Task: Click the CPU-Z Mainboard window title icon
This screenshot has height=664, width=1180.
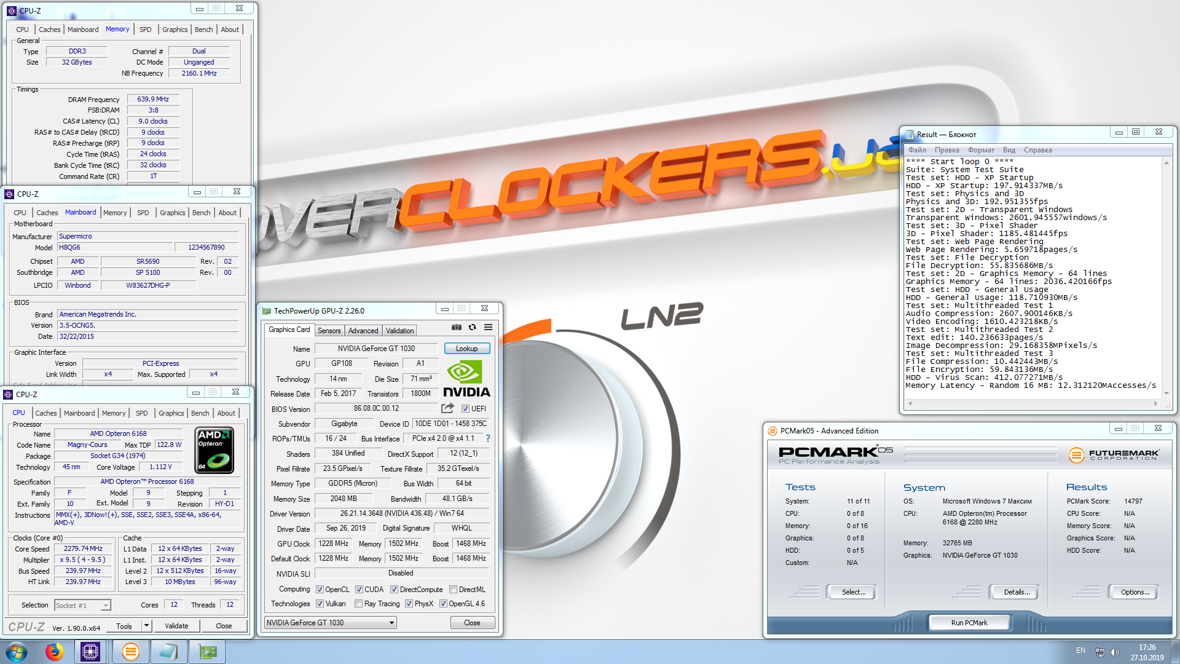Action: pyautogui.click(x=9, y=194)
